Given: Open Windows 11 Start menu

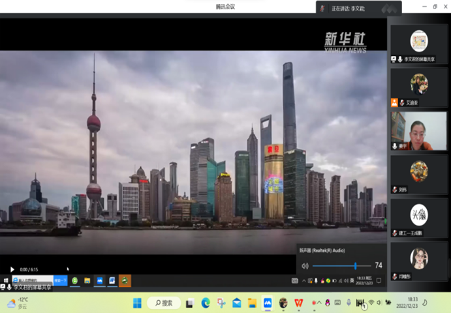Looking at the screenshot, I should 137,303.
